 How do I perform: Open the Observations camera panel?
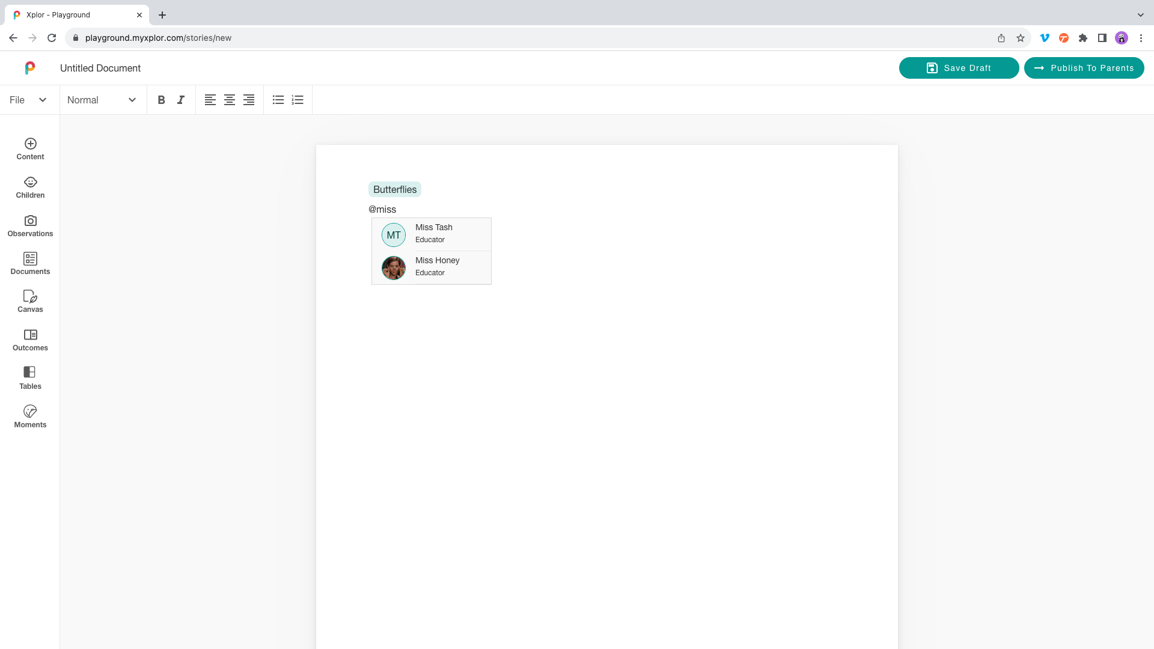click(30, 226)
